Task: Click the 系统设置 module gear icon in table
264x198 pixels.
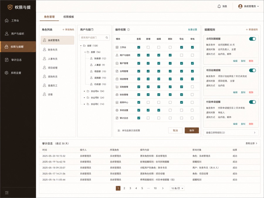Action: 117,110
